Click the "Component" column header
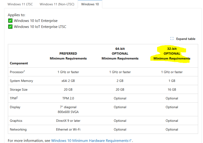This screenshot has height=143, width=203. click(19, 63)
